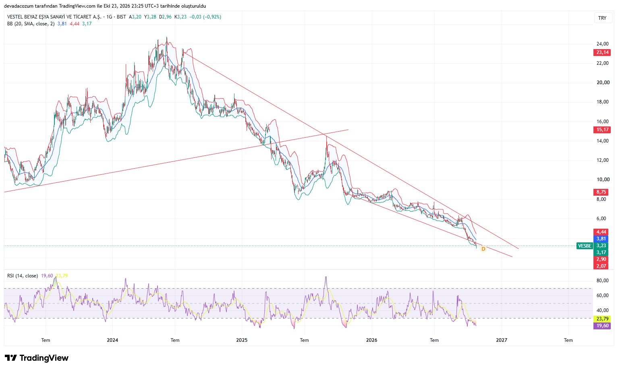Click the 16,00 price axis label
This screenshot has height=370, width=618.
[x=603, y=122]
